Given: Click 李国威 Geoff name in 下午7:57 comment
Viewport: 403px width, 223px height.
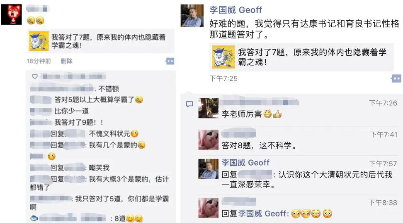Looking at the screenshot, I should [x=245, y=163].
